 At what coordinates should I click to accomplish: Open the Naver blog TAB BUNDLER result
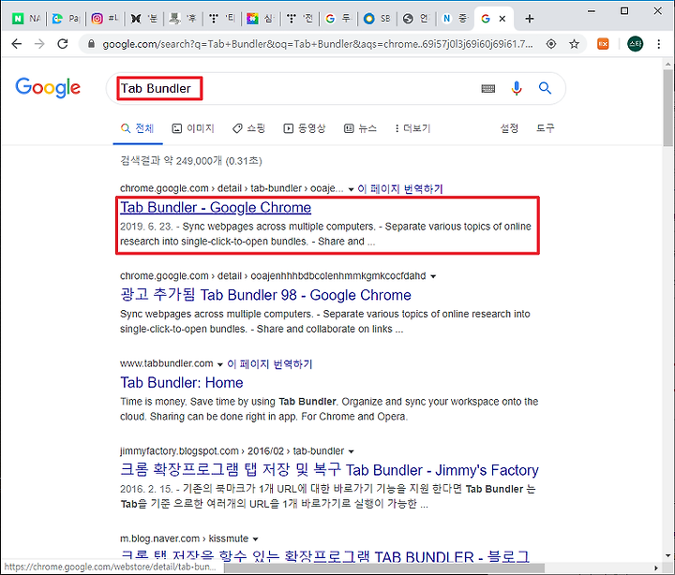click(325, 555)
